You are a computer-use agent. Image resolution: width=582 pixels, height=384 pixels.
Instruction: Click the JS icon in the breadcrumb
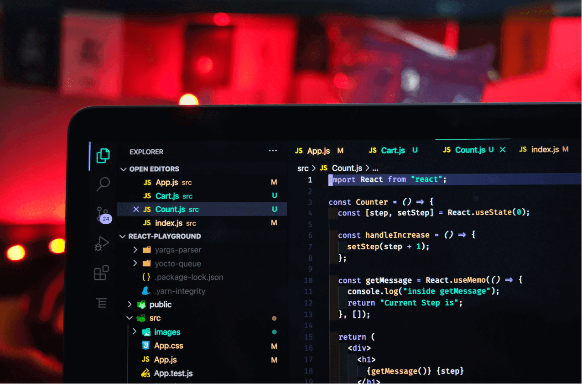324,168
